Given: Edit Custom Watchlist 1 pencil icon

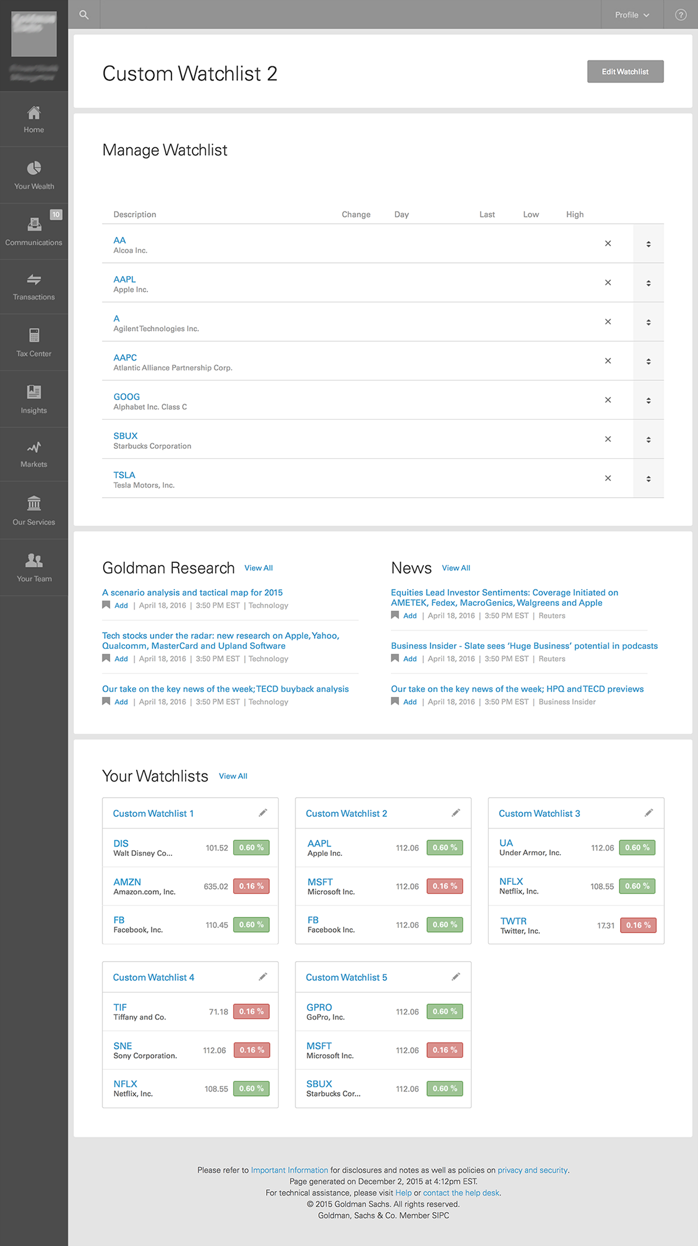Looking at the screenshot, I should tap(263, 813).
